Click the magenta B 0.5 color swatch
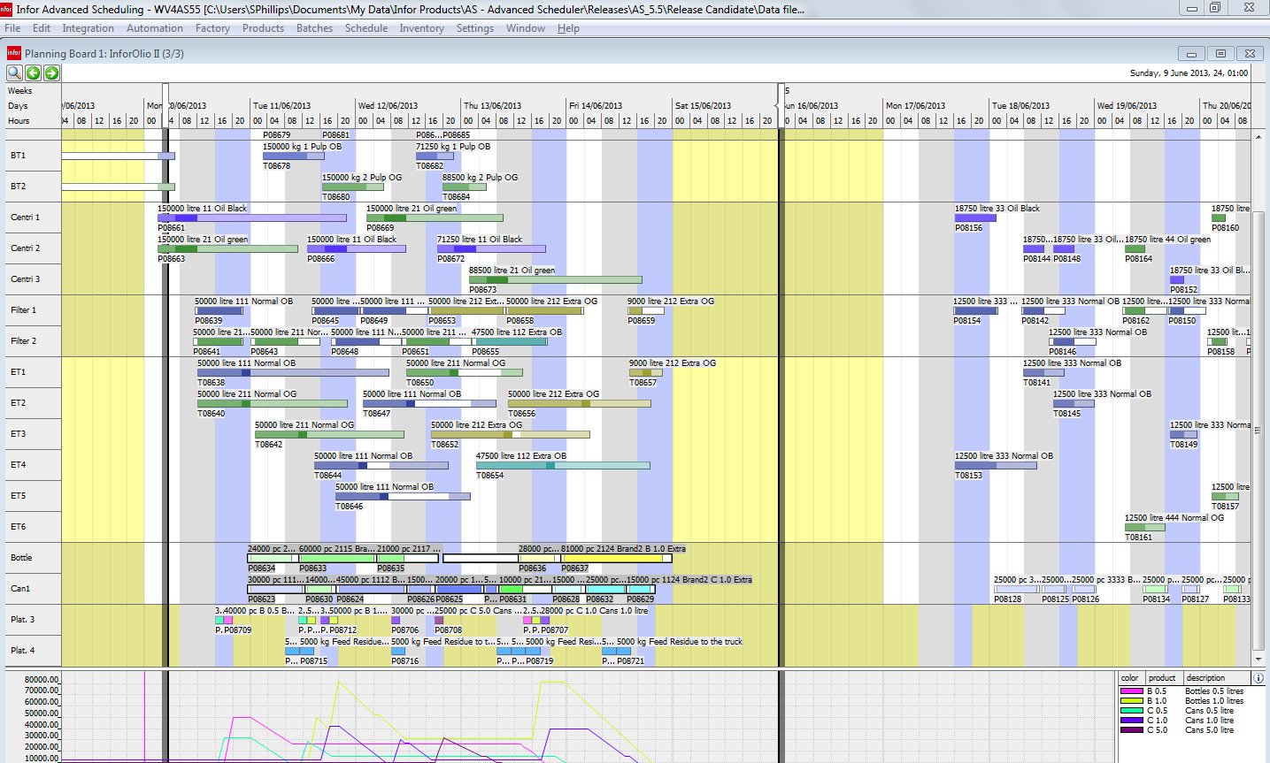The width and height of the screenshot is (1270, 763). click(x=1131, y=691)
